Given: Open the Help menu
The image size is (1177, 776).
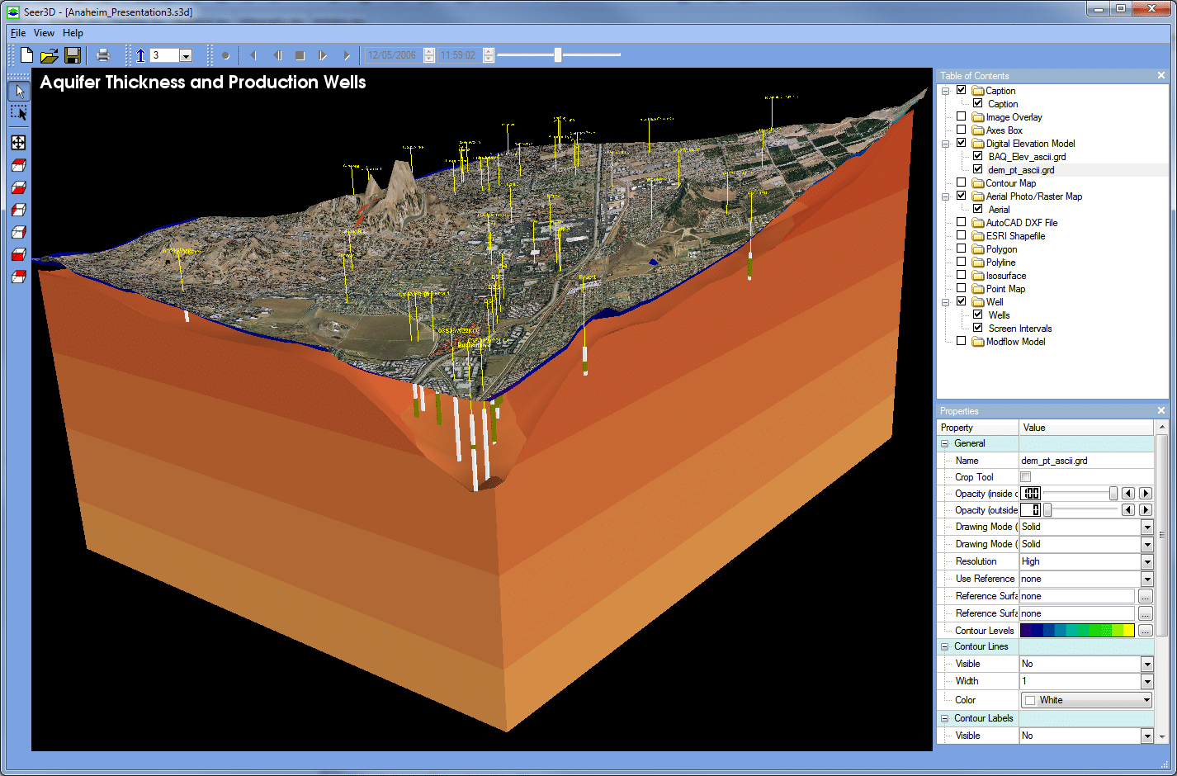Looking at the screenshot, I should point(73,33).
